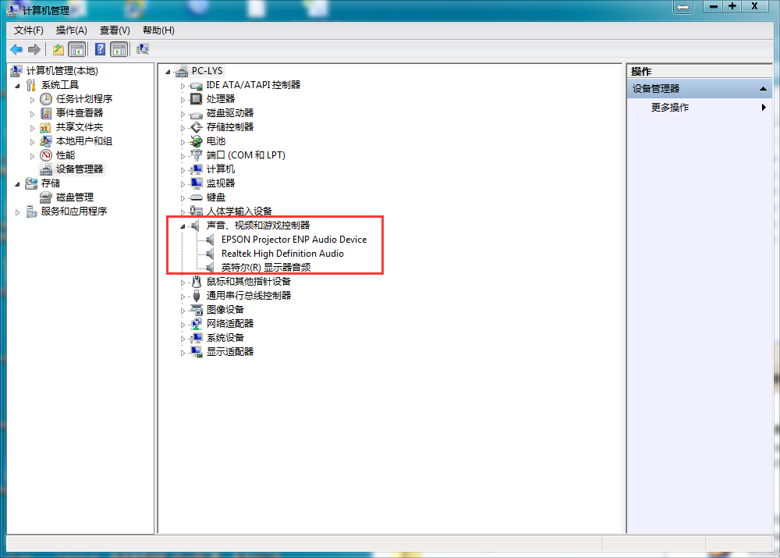
Task: Select 端口 (COM 和 LPT) category
Action: point(246,155)
